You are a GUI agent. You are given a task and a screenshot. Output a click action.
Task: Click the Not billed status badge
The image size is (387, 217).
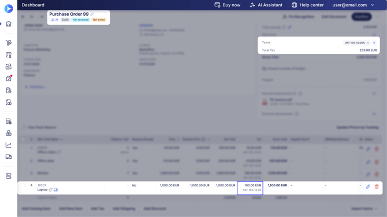pos(99,20)
